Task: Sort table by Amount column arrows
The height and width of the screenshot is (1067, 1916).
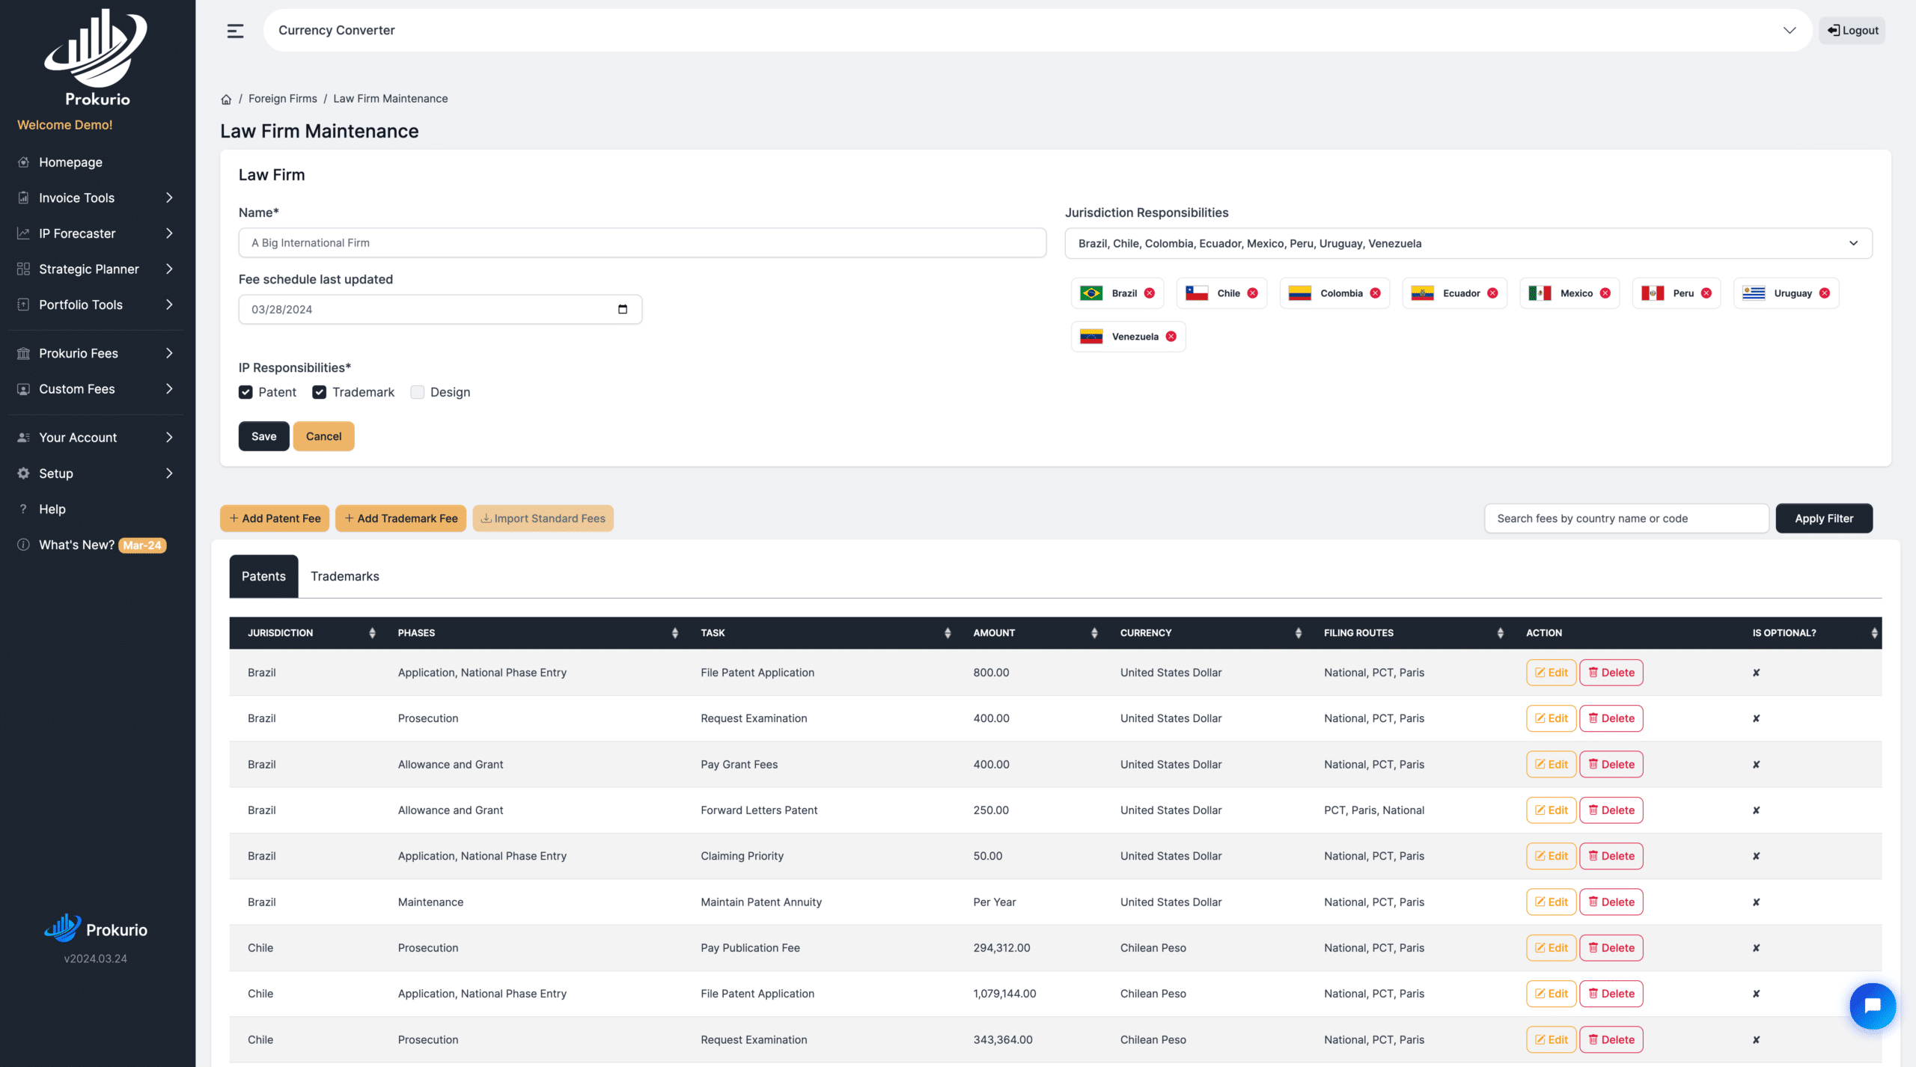Action: [x=1094, y=633]
